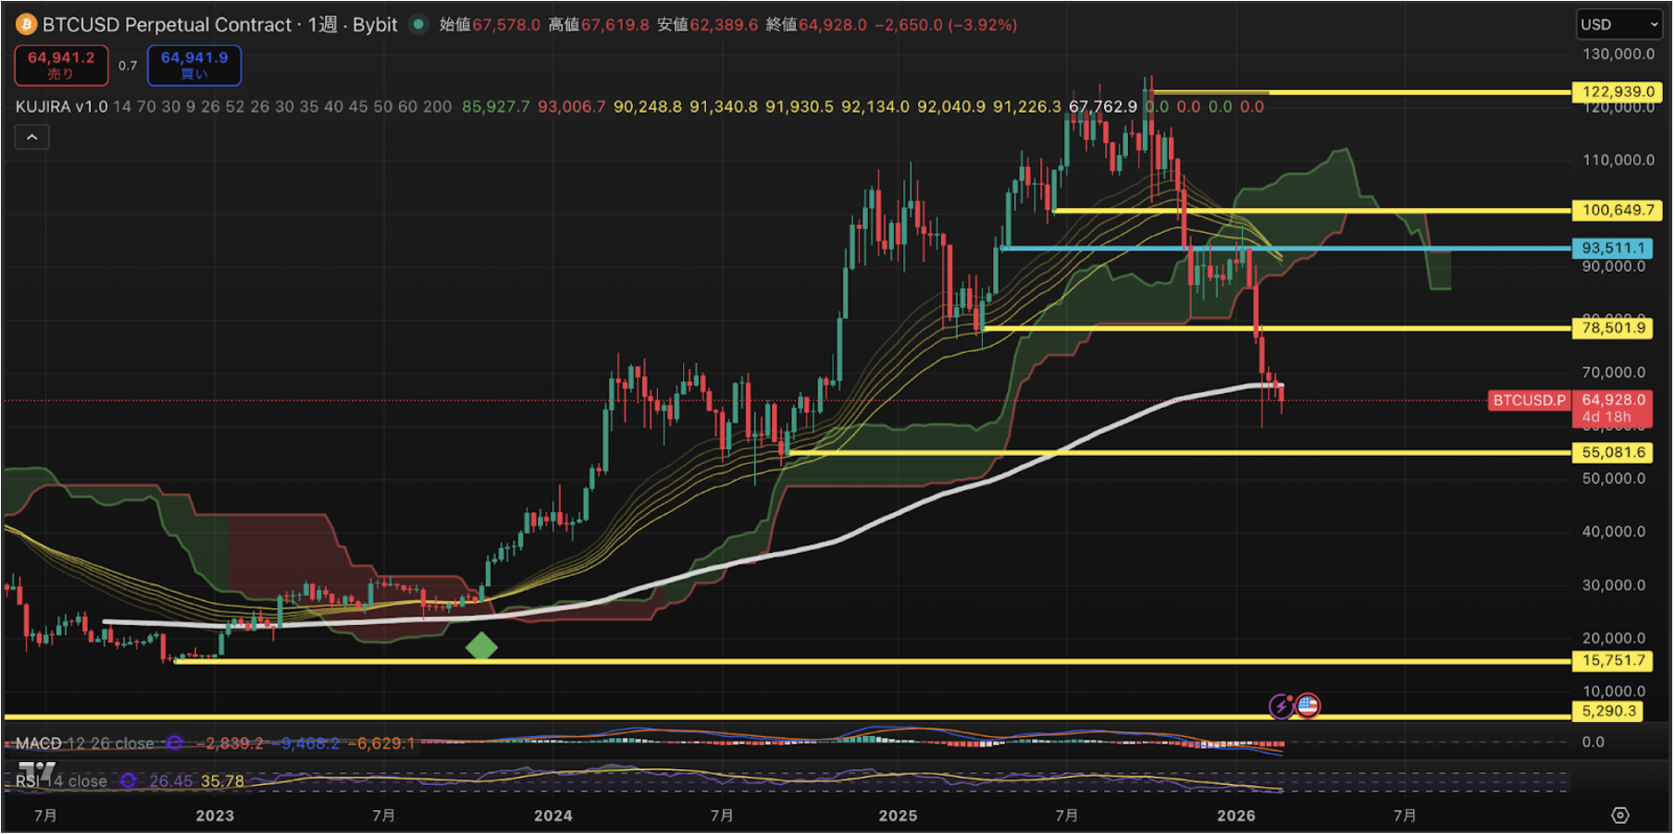Select the MACD indicator legend title

pyautogui.click(x=39, y=743)
